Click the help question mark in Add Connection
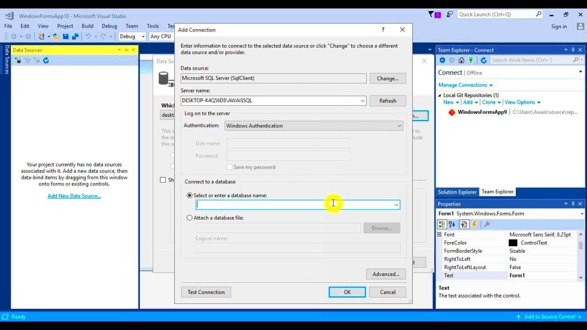The width and height of the screenshot is (587, 330). (x=383, y=30)
